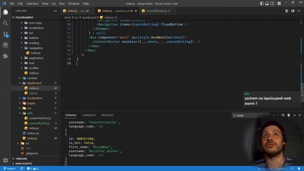Open the File menu
304x171 pixels.
click(12, 3)
